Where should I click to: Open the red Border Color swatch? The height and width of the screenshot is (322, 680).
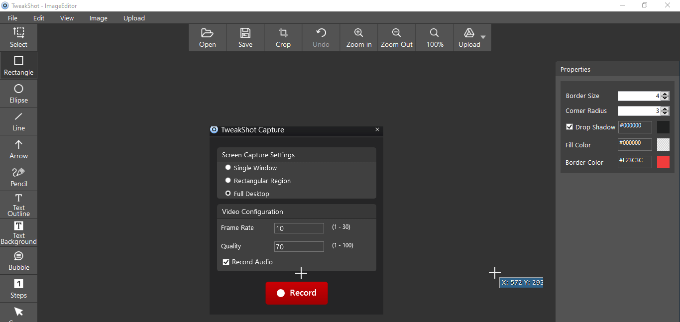coord(663,162)
